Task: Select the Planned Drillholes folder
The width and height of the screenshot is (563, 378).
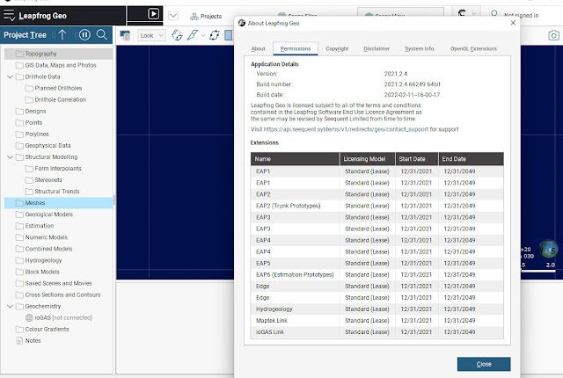Action: click(x=54, y=88)
